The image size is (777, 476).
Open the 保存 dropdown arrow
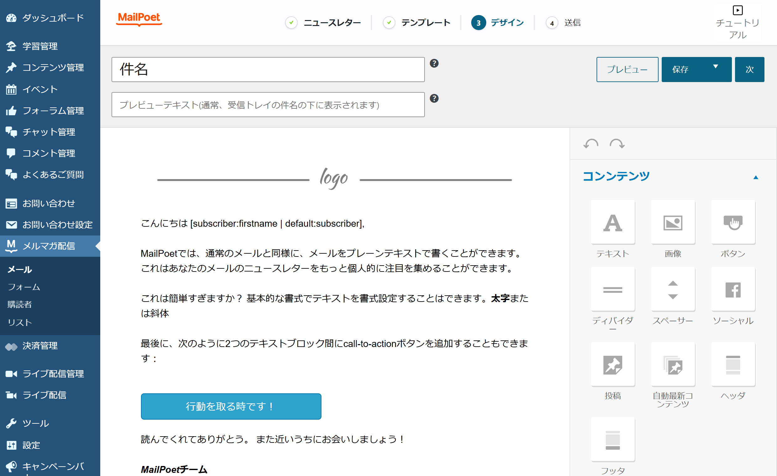tap(716, 66)
